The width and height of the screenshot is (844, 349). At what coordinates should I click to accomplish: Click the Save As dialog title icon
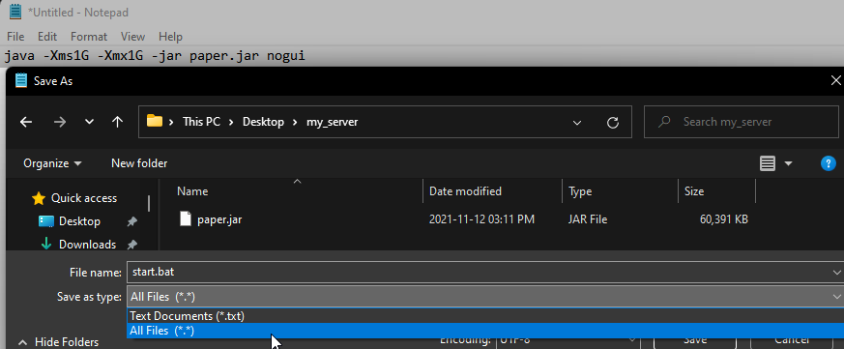tap(21, 81)
